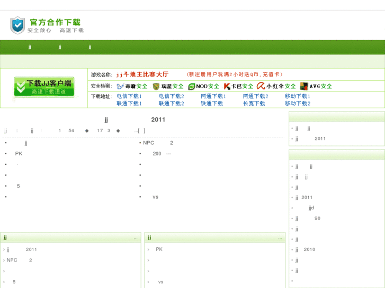Click the 卡巴安全 Kaspersky icon
The image size is (385, 288).
(227, 86)
